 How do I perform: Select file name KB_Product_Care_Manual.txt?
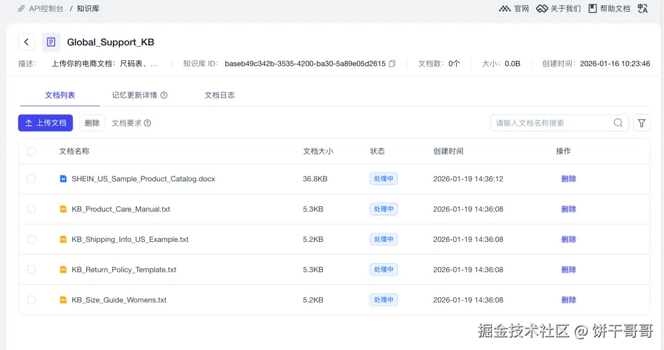tap(121, 209)
